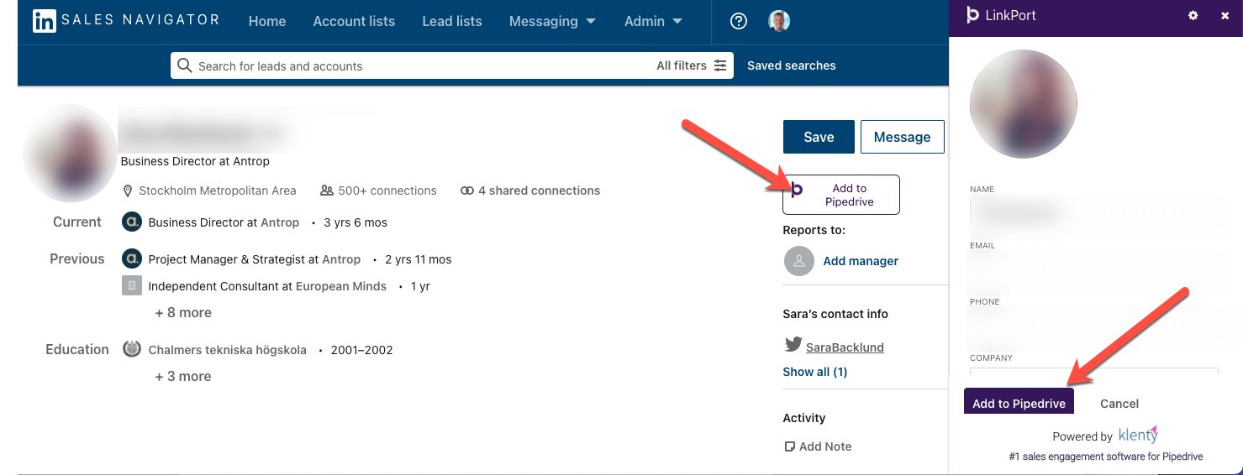Open Chalmers tekniska högskola link
The width and height of the screenshot is (1243, 475).
point(227,350)
